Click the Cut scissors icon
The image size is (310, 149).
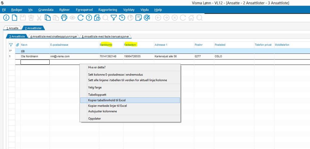pos(39,18)
